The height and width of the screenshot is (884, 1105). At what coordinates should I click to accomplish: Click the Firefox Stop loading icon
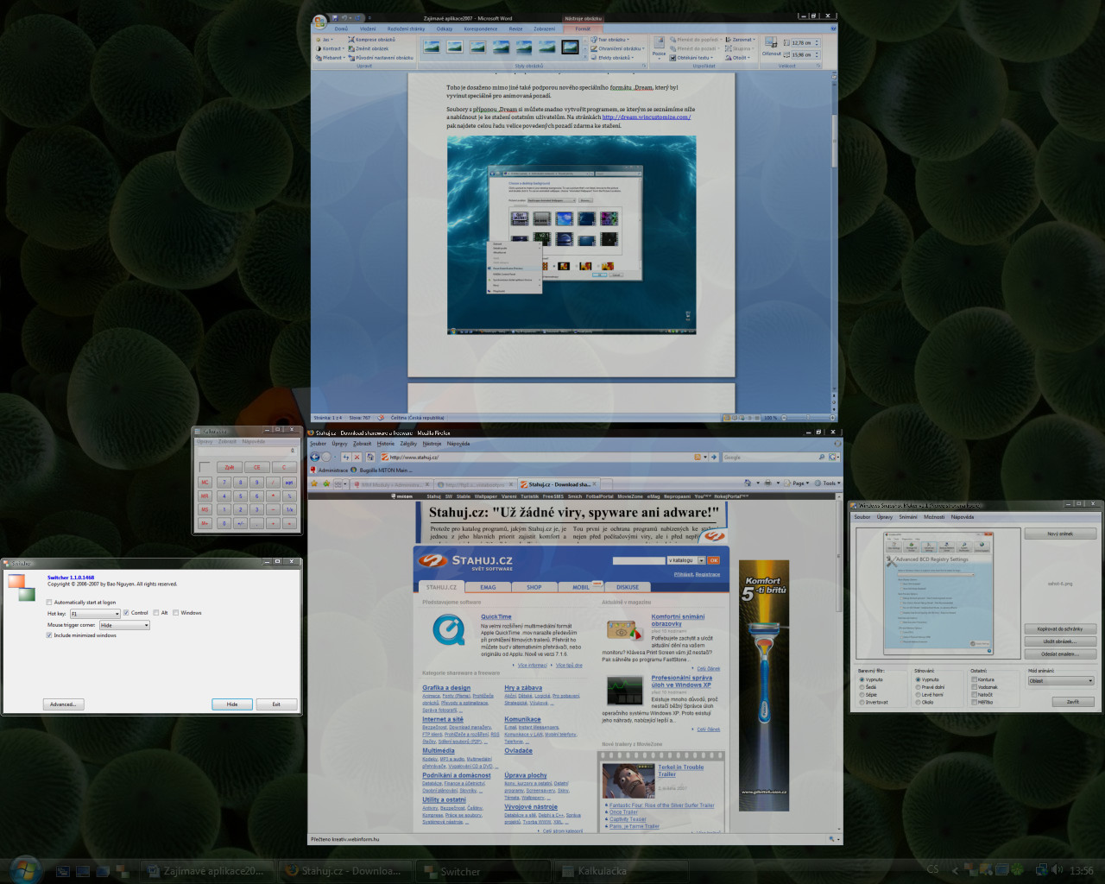pos(357,457)
